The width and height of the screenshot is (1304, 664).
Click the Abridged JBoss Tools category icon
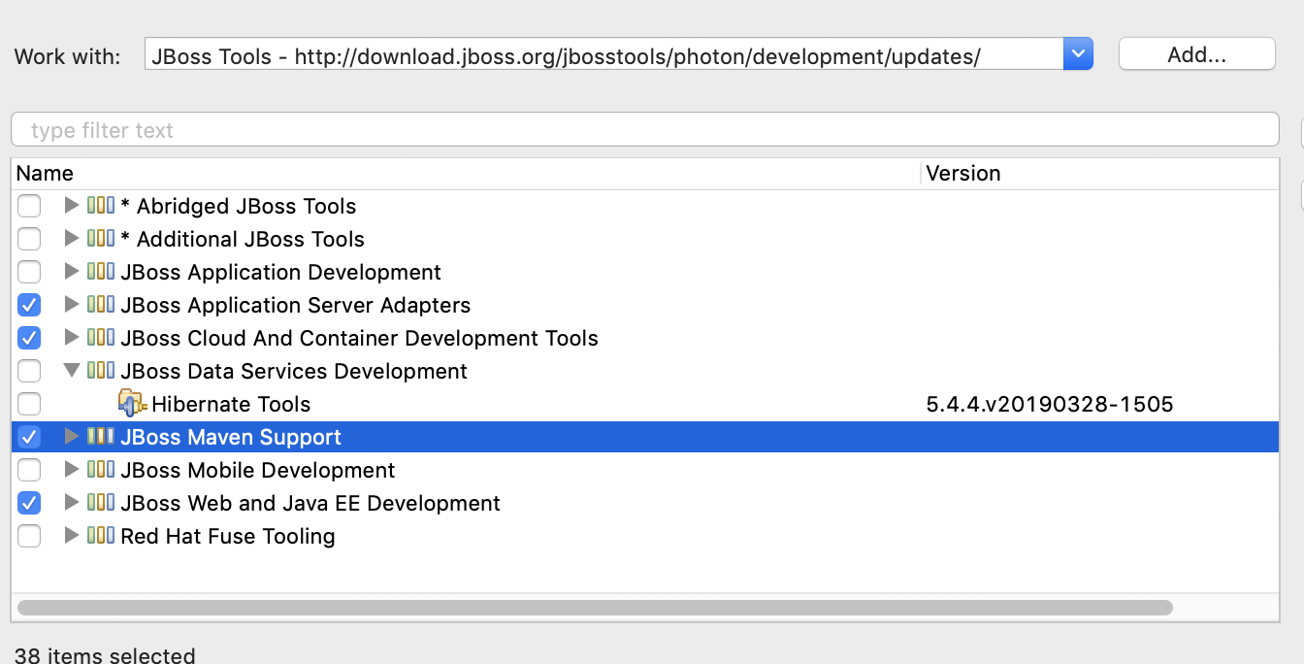coord(101,206)
